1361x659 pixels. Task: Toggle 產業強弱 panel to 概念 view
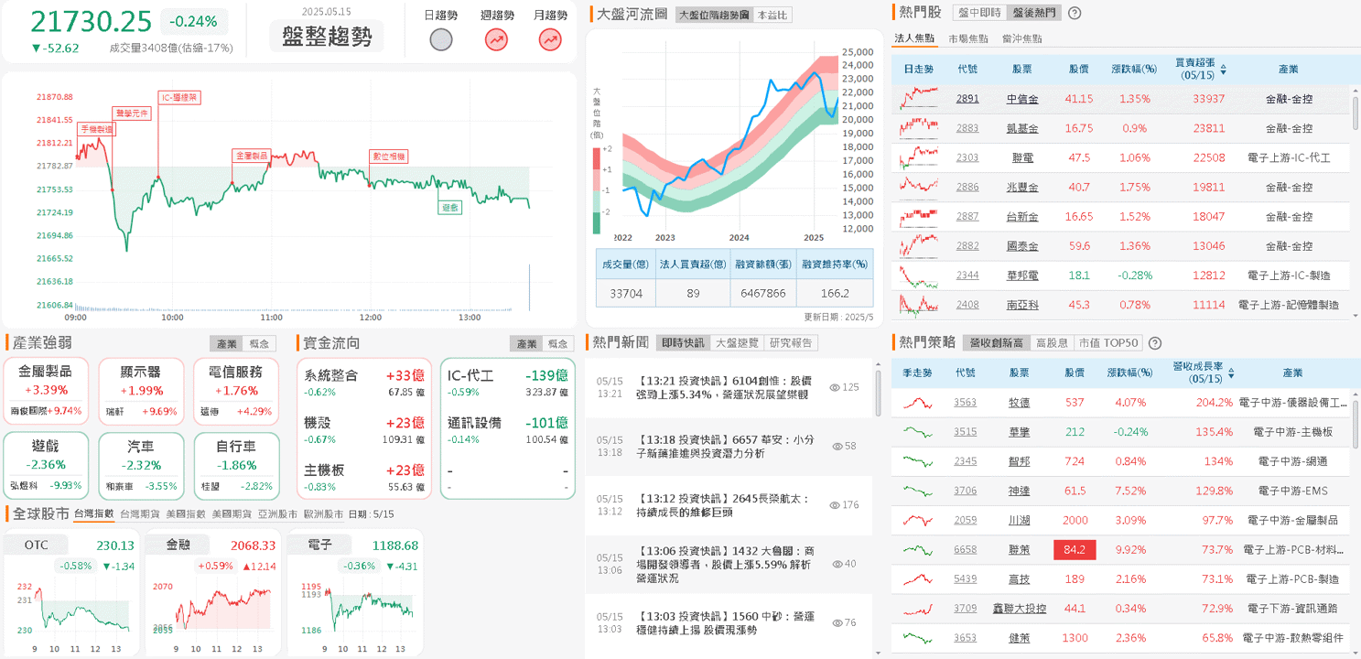tap(260, 343)
